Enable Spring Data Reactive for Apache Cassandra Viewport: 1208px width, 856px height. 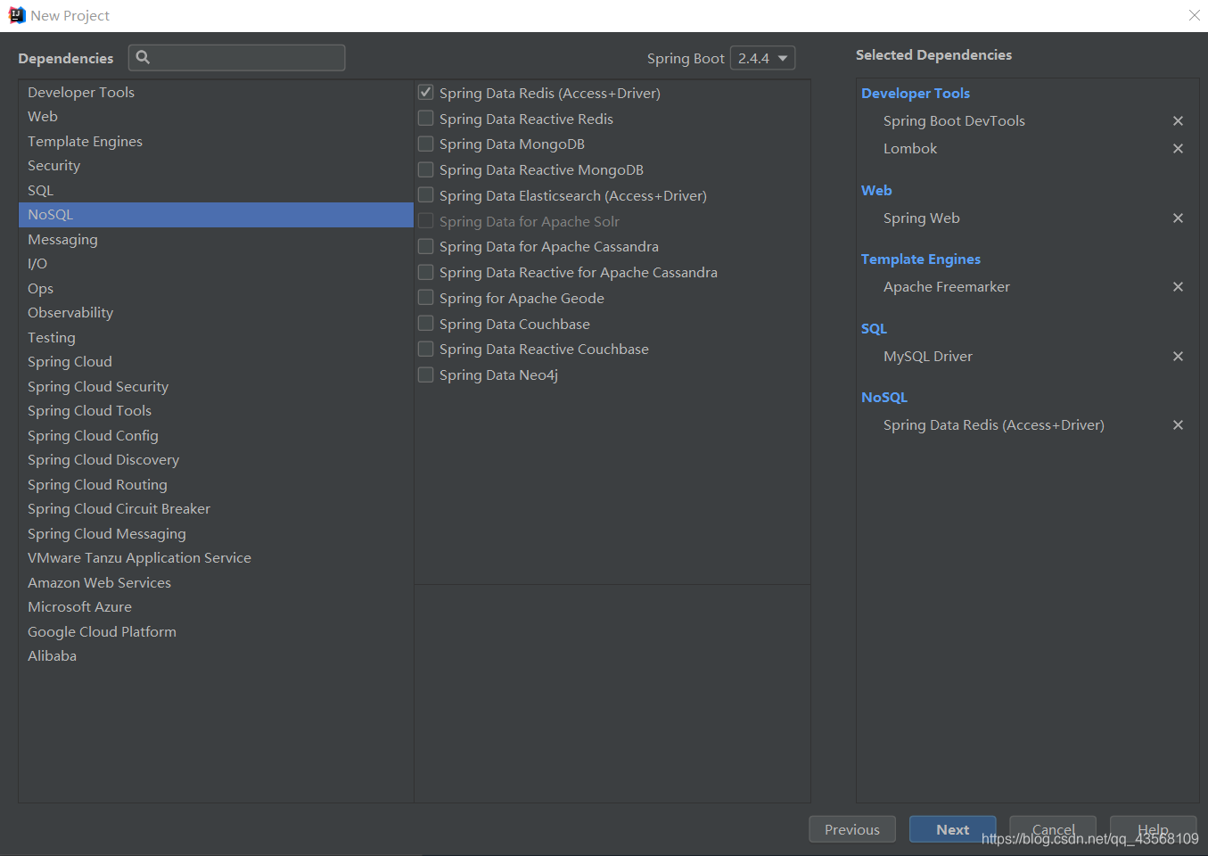426,272
